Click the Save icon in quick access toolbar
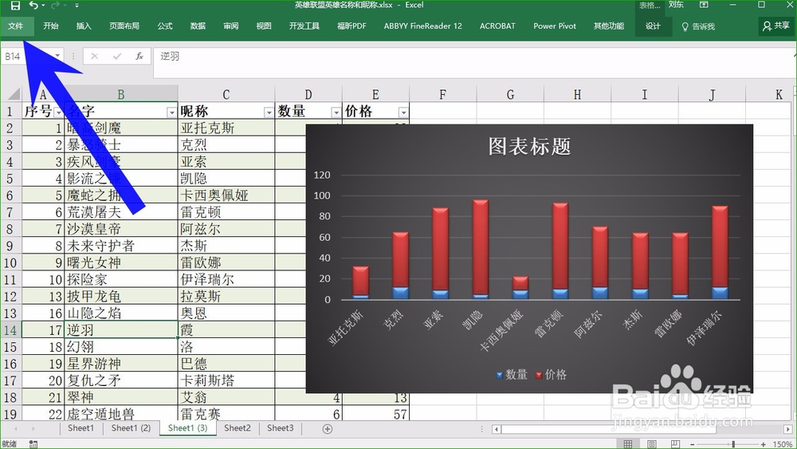 15,6
